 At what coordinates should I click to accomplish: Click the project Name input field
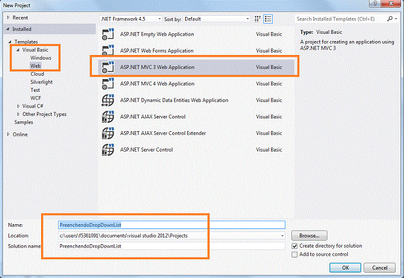coord(172,225)
